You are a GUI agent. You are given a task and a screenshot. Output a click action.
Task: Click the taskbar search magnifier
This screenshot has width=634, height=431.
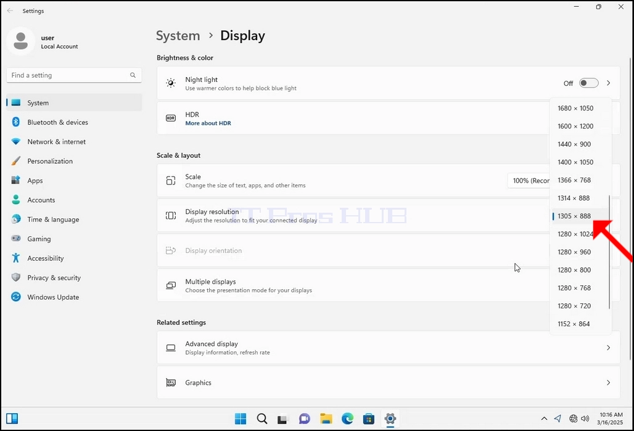point(262,419)
